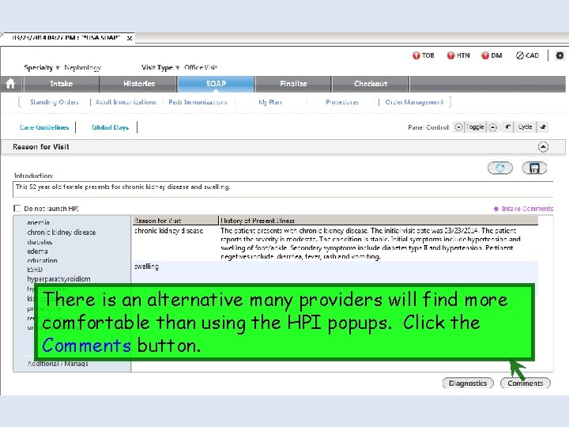Image resolution: width=569 pixels, height=427 pixels.
Task: Cycle to previous panel arrow
Action: click(x=507, y=127)
